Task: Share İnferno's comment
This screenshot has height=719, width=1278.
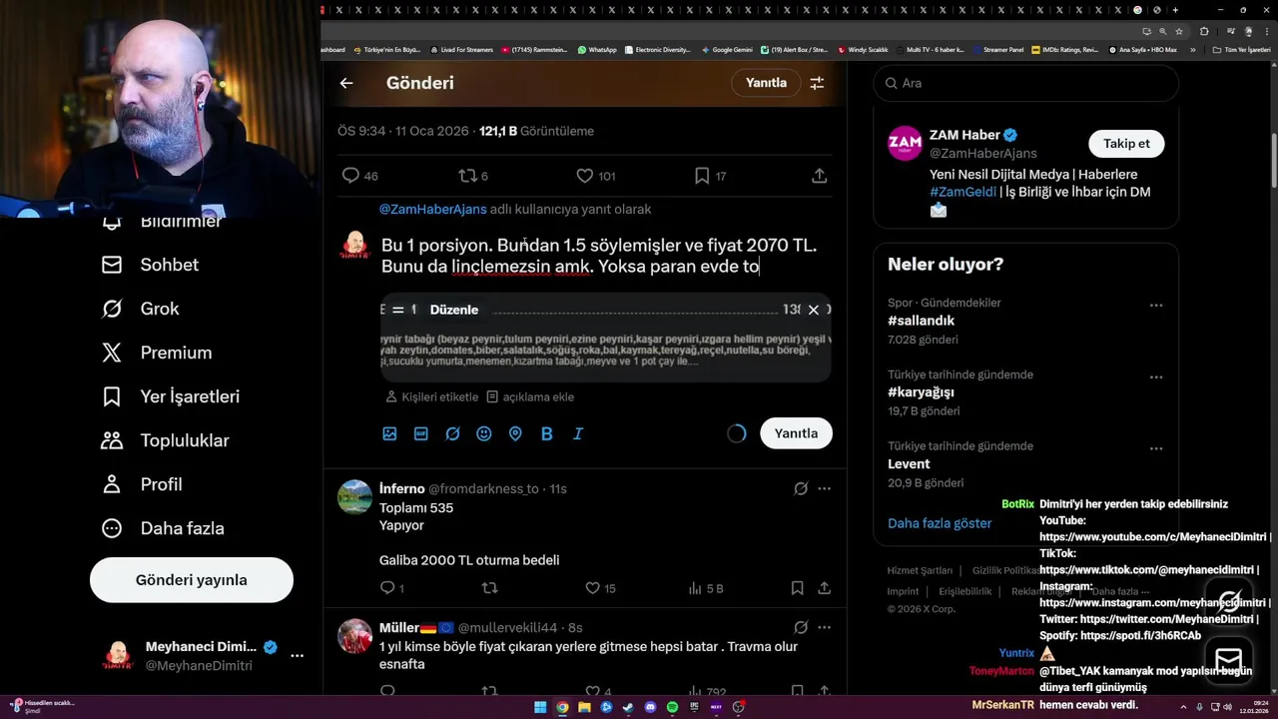Action: pos(825,588)
